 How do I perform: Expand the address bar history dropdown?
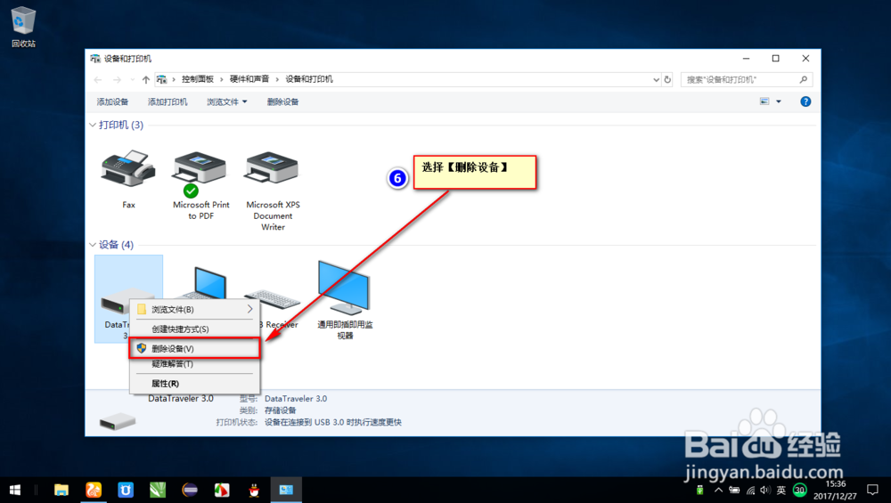point(657,79)
